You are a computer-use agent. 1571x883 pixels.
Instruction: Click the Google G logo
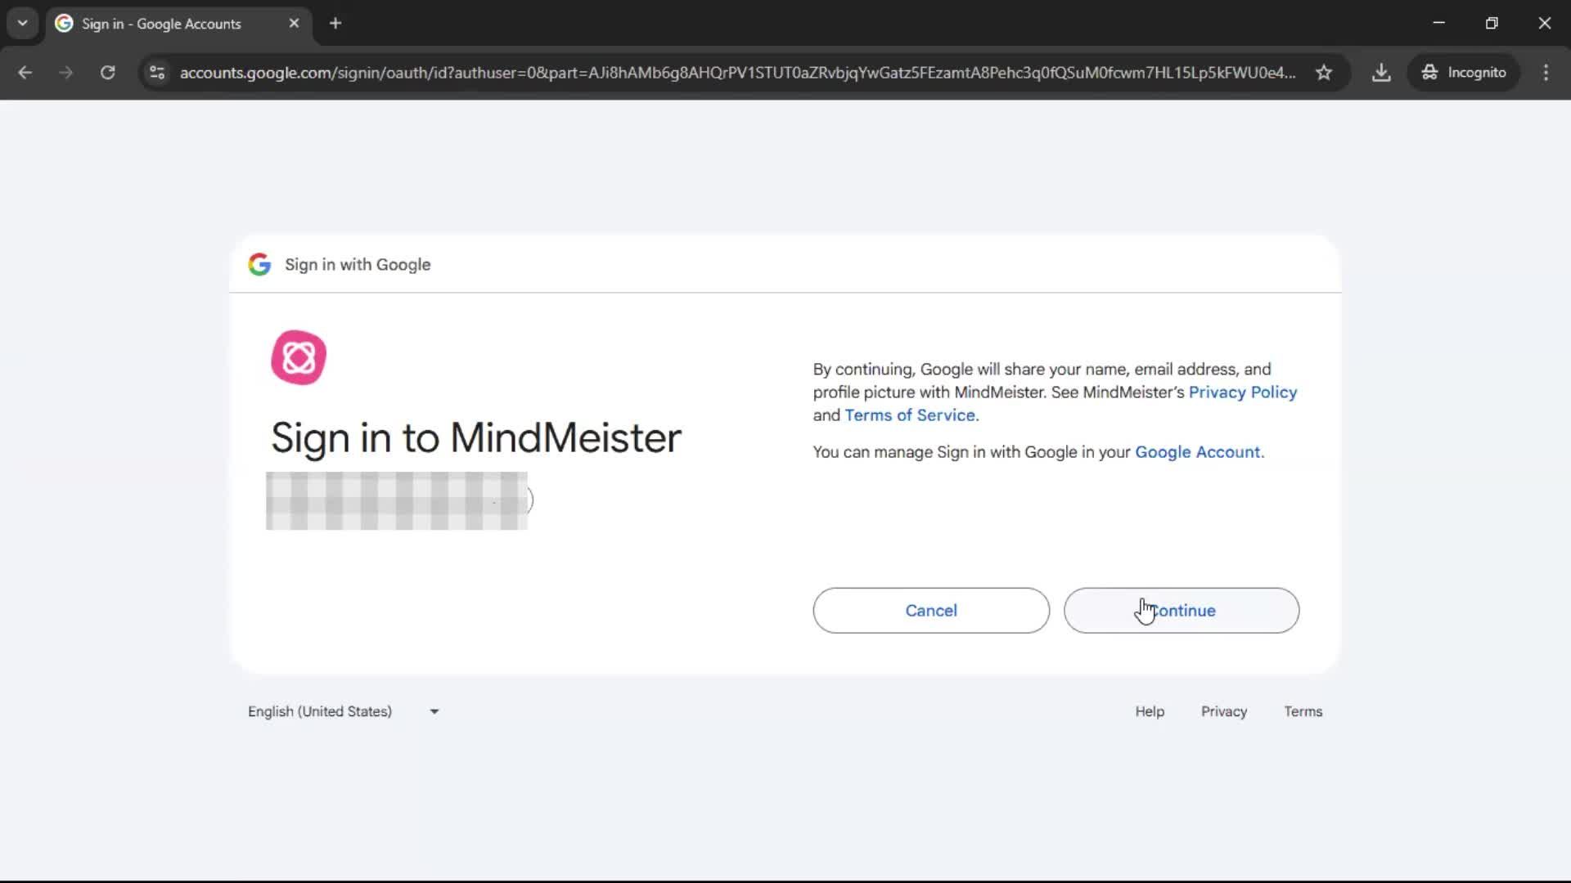pos(259,264)
